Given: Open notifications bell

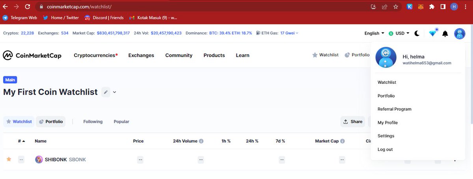Looking at the screenshot, I should (x=445, y=33).
